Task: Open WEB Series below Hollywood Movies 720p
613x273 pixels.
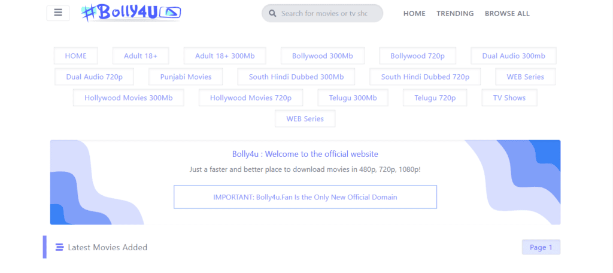Action: pyautogui.click(x=305, y=119)
